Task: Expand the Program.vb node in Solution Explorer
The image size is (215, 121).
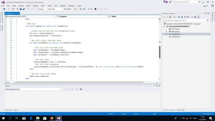Action: tap(167, 34)
